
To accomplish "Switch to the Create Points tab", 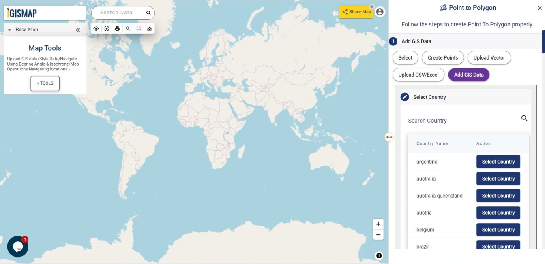I will [443, 57].
